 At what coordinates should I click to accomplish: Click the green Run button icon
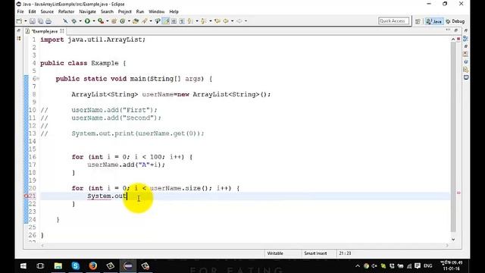pos(88,21)
